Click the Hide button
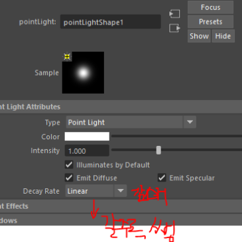 (x=223, y=36)
